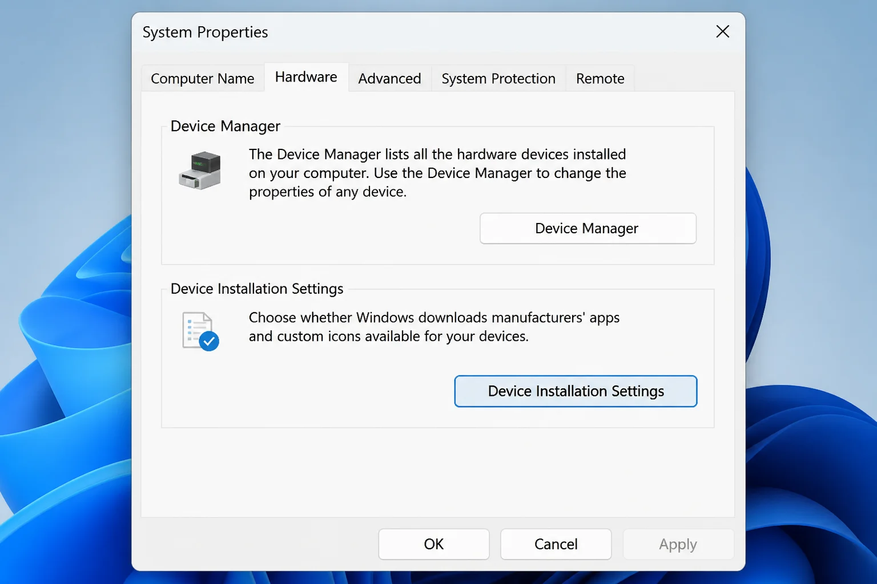The image size is (877, 584).
Task: Go to the System Protection tab
Action: tap(498, 79)
